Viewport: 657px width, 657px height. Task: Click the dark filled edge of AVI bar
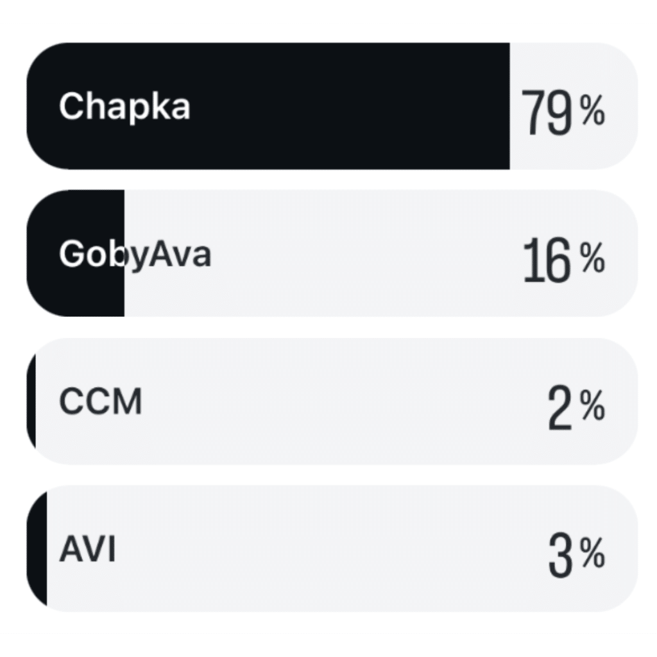pos(38,549)
